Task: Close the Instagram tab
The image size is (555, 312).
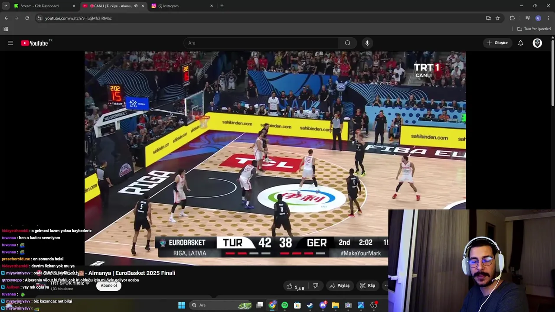Action: click(x=212, y=6)
